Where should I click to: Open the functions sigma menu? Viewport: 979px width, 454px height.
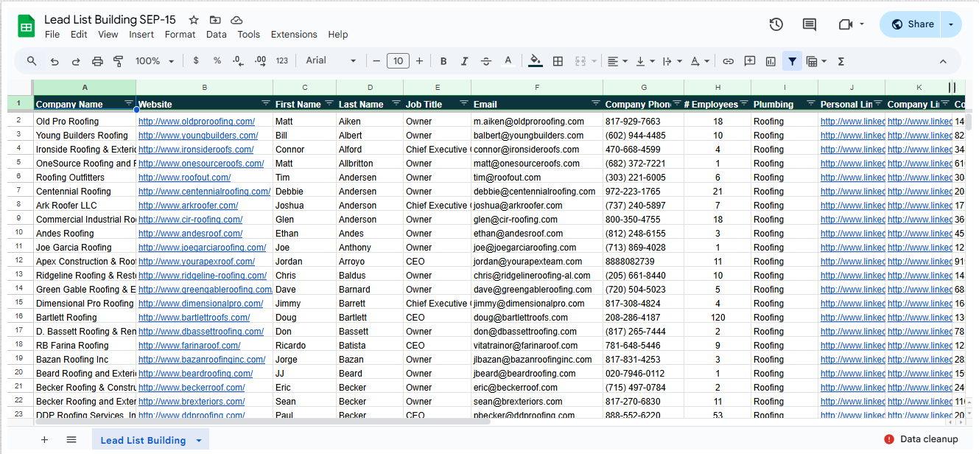click(x=841, y=61)
